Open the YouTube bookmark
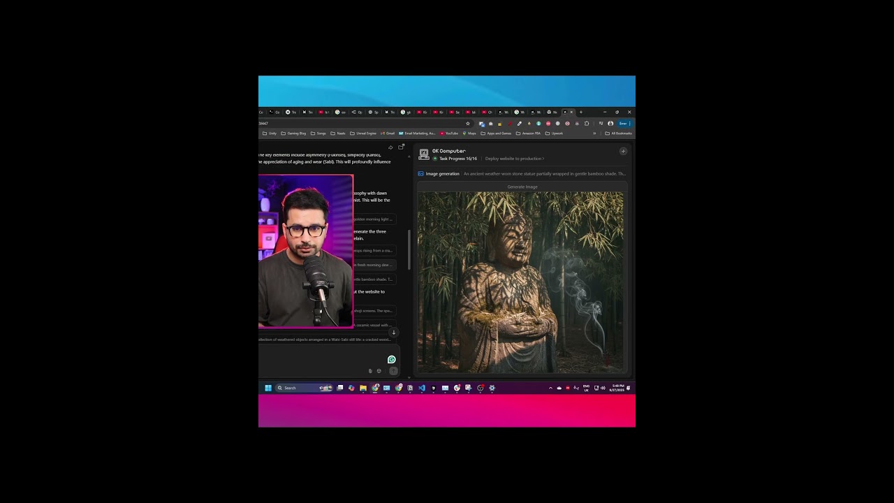894x503 pixels. 449,133
